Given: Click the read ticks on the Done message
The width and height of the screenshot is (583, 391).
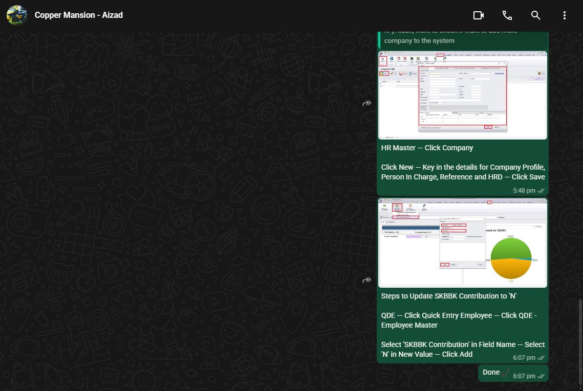Looking at the screenshot, I should [541, 376].
